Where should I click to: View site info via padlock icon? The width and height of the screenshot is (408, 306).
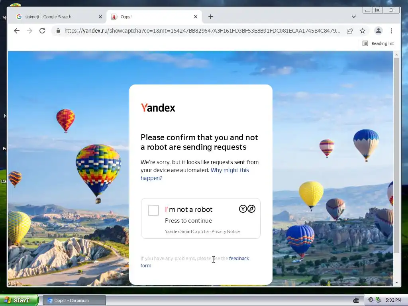pyautogui.click(x=58, y=31)
